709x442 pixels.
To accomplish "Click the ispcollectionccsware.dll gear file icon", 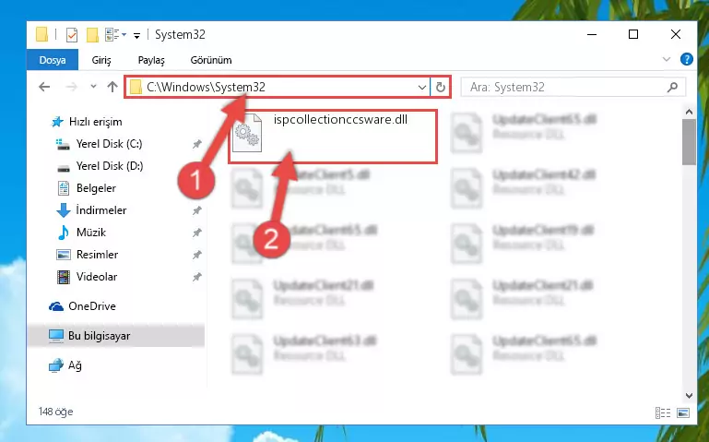I will click(x=247, y=133).
